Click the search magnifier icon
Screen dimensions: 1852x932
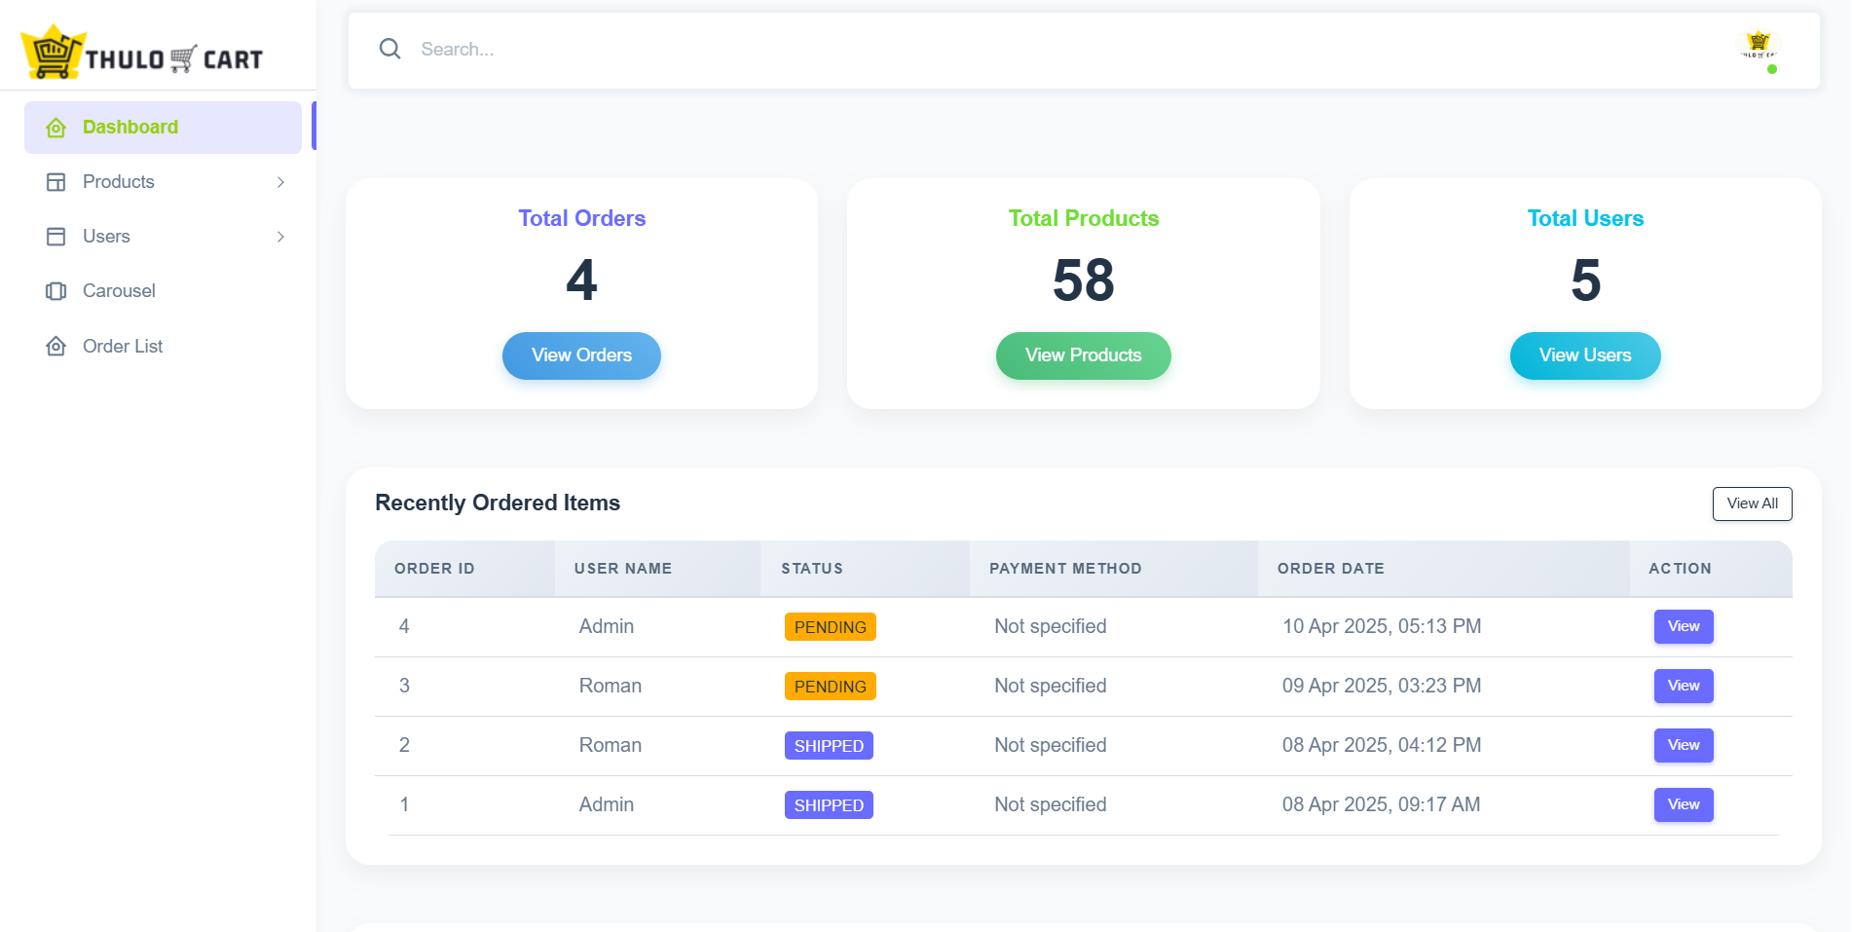click(389, 49)
